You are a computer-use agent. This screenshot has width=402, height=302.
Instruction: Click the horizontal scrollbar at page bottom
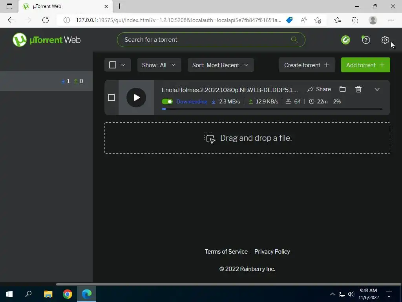click(228, 284)
